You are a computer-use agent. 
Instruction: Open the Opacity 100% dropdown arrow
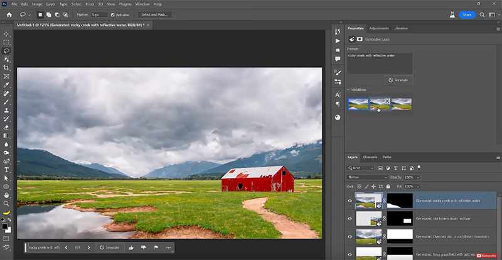click(418, 177)
